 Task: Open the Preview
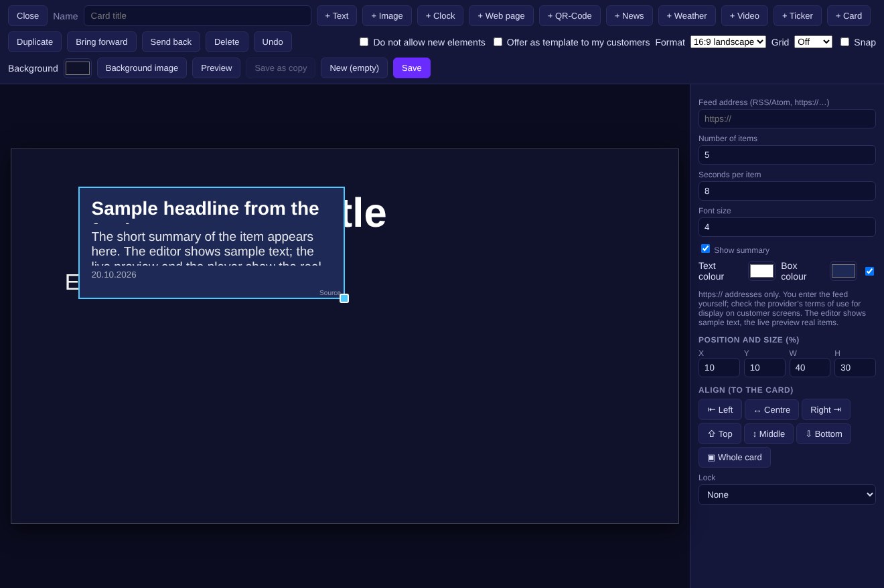(216, 68)
